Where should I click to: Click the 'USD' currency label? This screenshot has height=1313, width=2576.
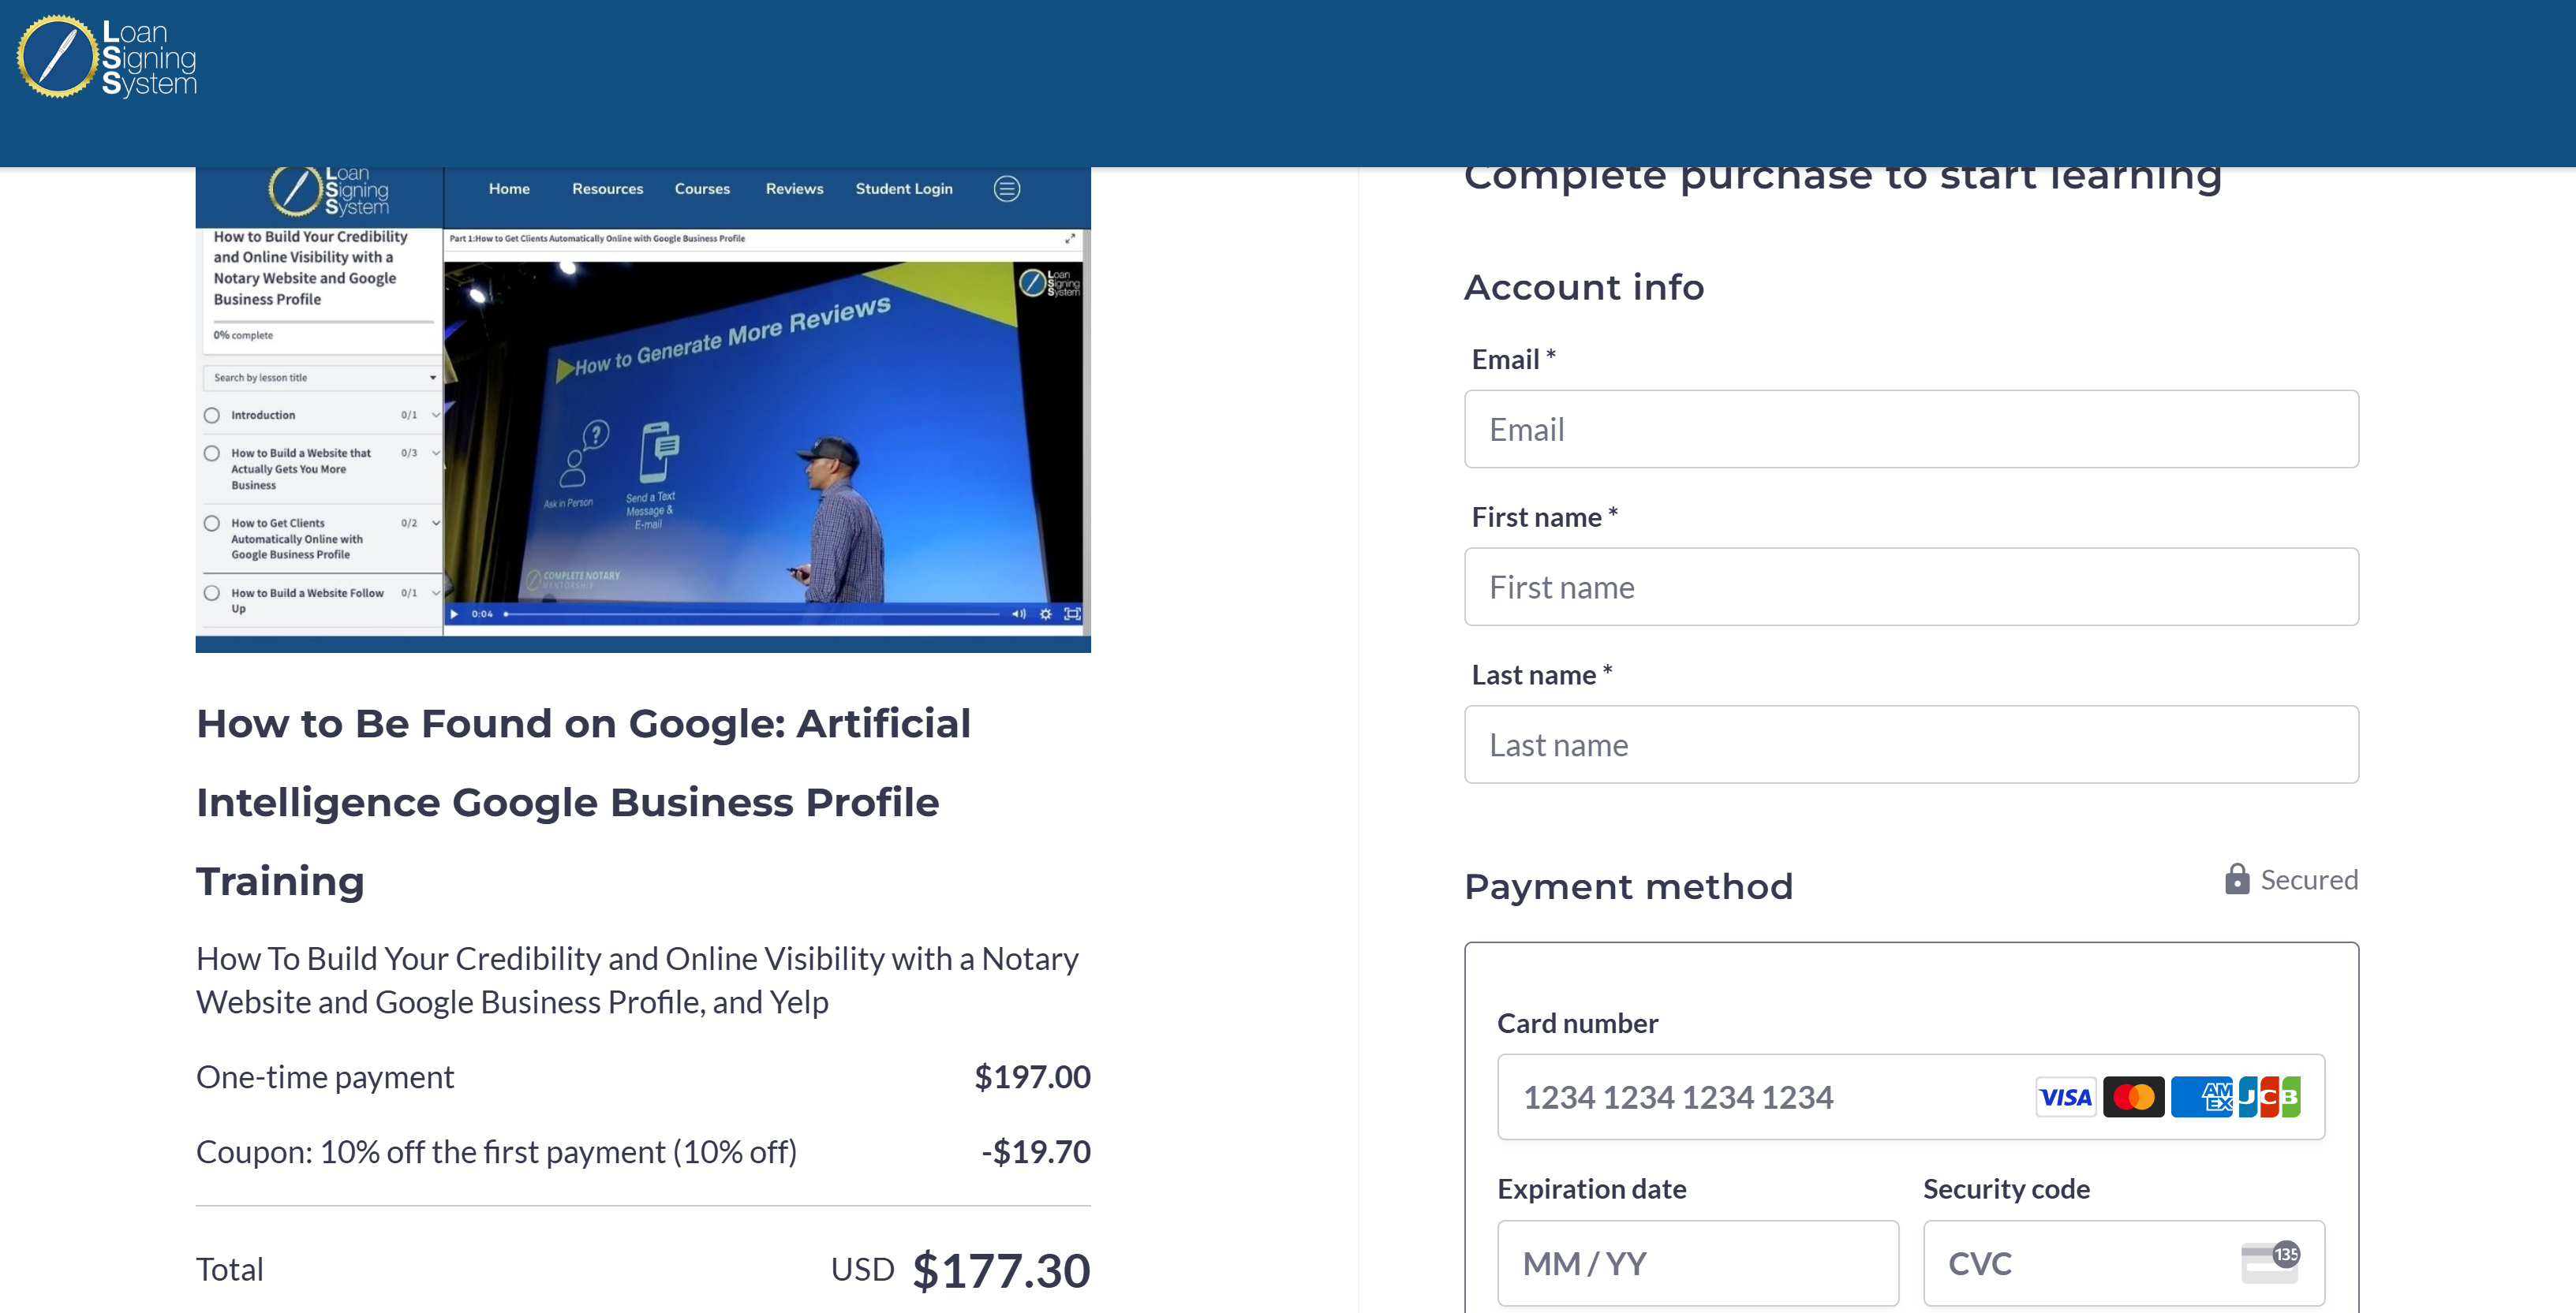coord(862,1269)
